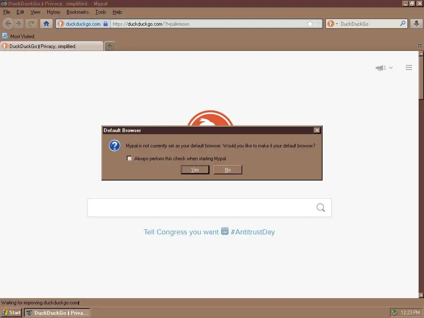
Task: Click the blue question mark dialog icon
Action: pyautogui.click(x=114, y=146)
